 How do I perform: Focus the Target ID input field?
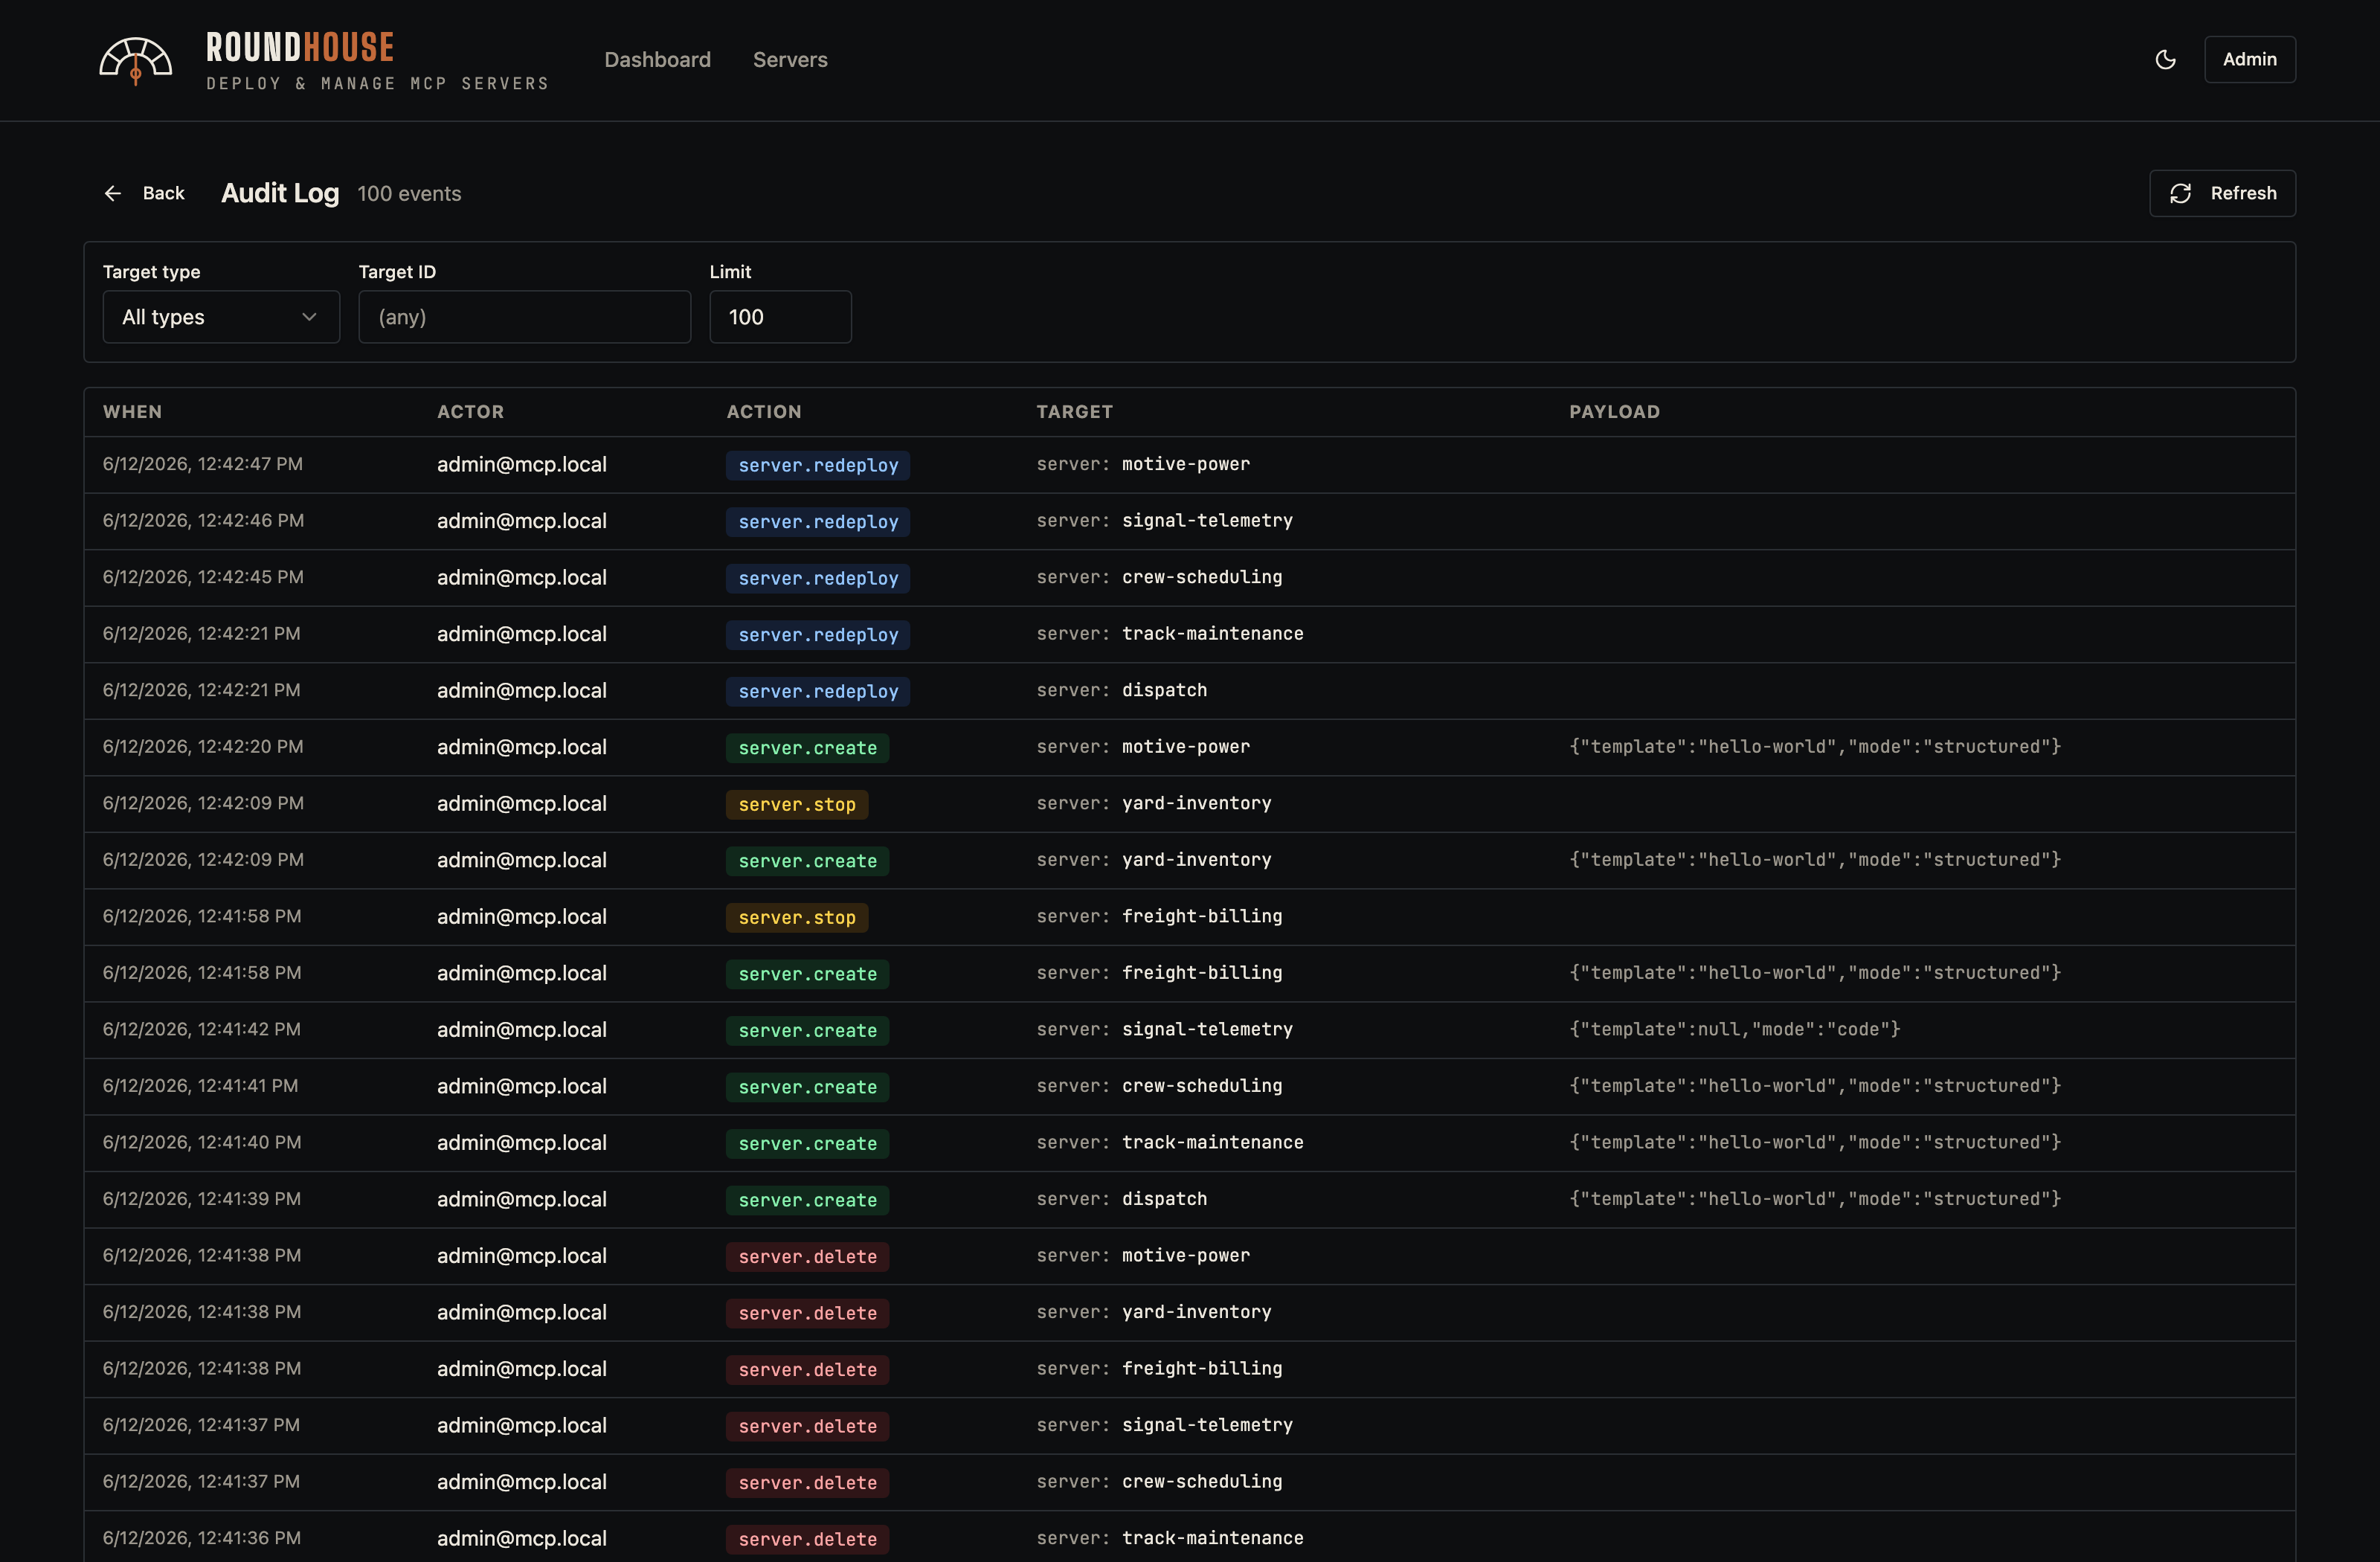(524, 317)
